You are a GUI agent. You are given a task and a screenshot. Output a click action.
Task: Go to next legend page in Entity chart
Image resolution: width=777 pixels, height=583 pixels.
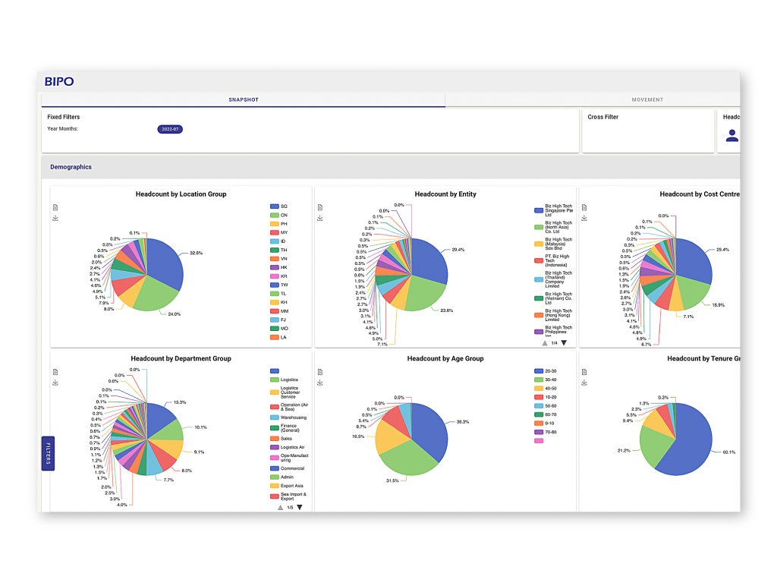(x=564, y=343)
